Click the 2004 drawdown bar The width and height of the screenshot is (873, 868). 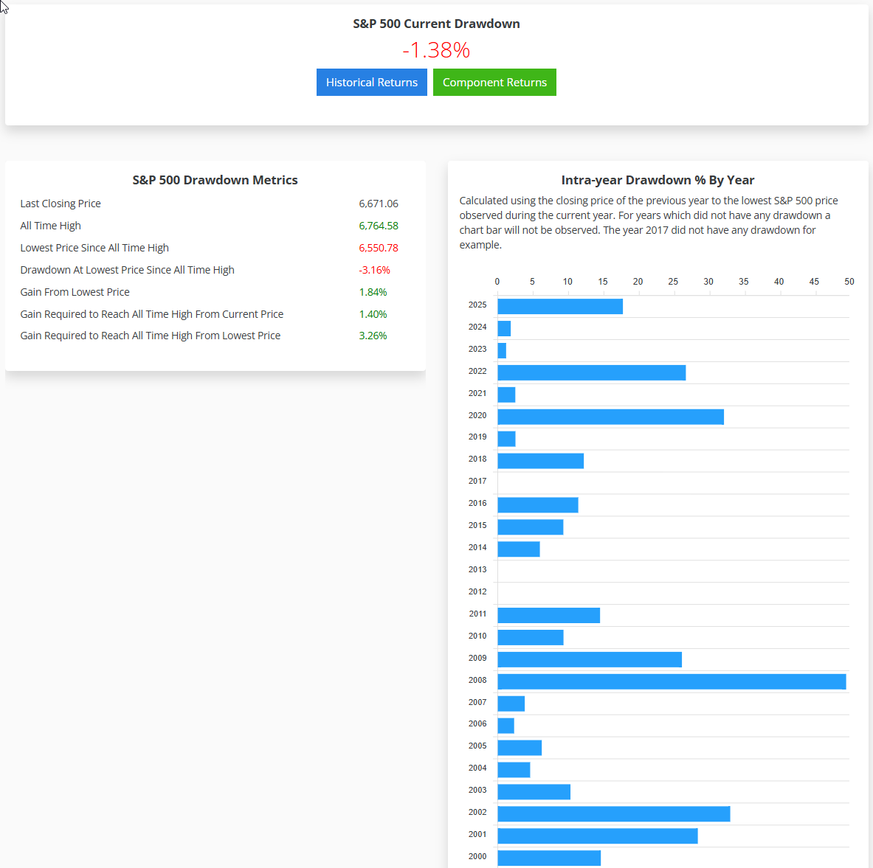point(514,770)
